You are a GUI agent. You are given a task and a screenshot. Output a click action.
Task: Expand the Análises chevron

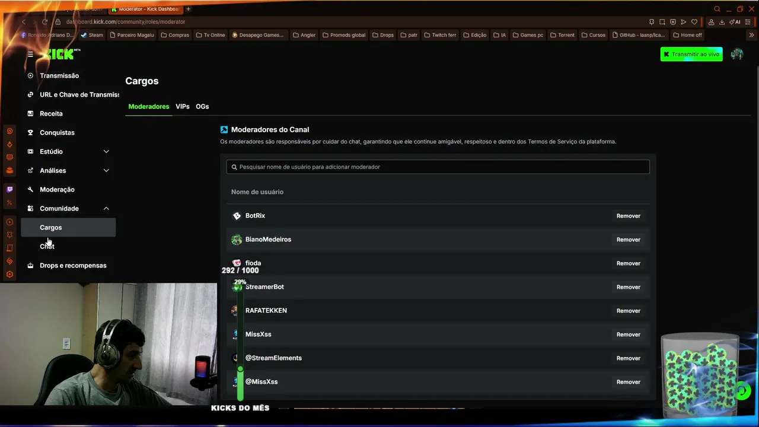point(106,170)
